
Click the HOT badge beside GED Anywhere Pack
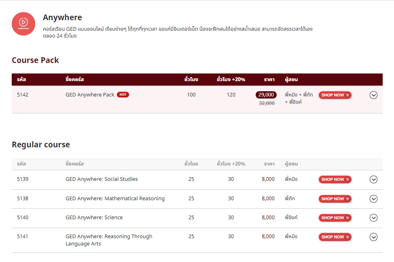[x=123, y=94]
